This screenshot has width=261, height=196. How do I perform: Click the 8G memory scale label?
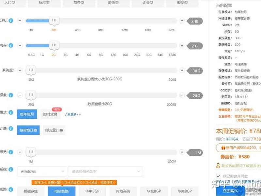(x=101, y=55)
